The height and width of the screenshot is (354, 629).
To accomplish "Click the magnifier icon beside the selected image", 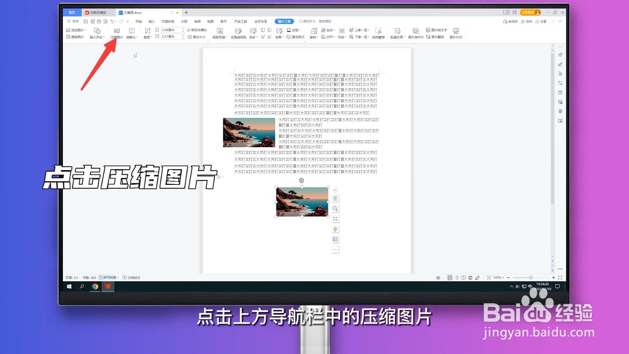I will coord(335,209).
